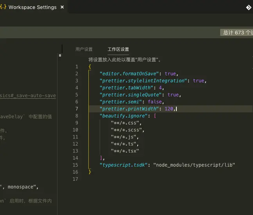
Task: Click the closing curly brace on line 16
Action: pos(90,172)
